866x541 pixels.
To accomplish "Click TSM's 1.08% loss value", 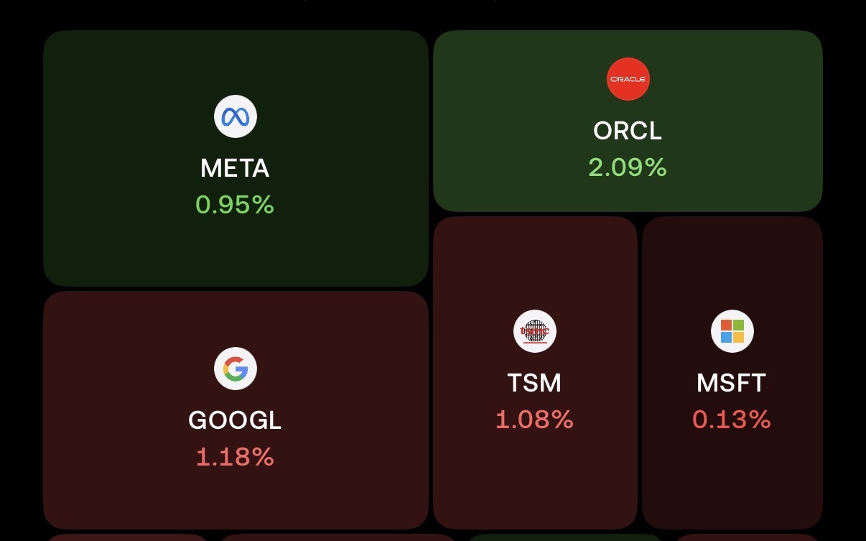I will 535,420.
